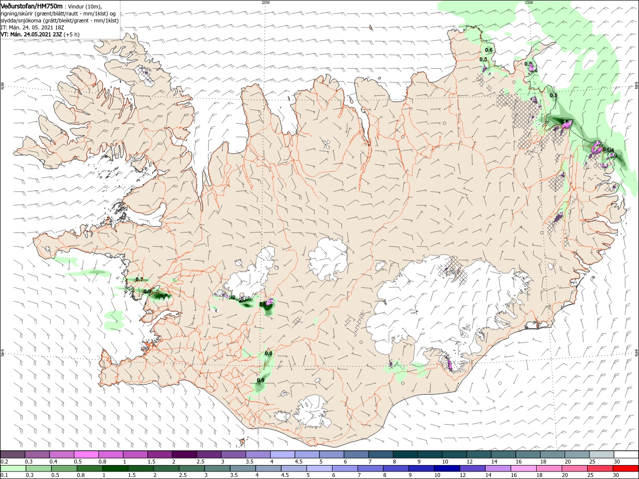Screen dimensions: 639x479
Task: Pick the white 30 swatch on the snow scale
Action: point(626,455)
